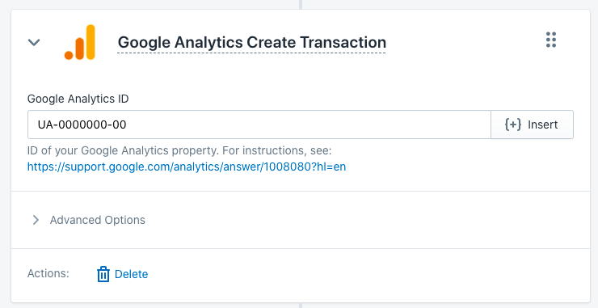The image size is (598, 308).
Task: Collapse the Google Analytics Create Transaction card
Action: pyautogui.click(x=34, y=42)
